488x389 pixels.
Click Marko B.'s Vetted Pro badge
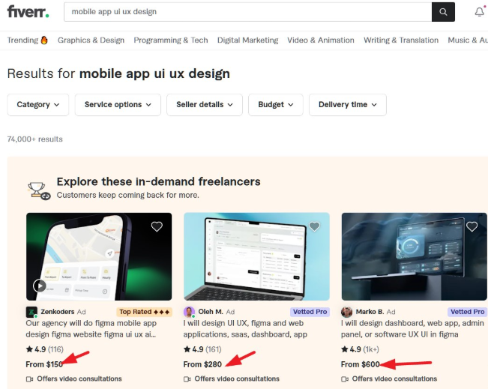[468, 312]
